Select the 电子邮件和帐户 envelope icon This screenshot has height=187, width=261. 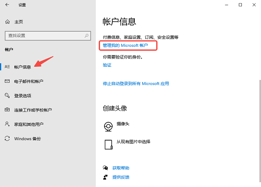(x=7, y=81)
